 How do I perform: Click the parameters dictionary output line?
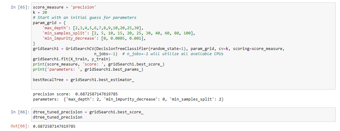point(128,99)
